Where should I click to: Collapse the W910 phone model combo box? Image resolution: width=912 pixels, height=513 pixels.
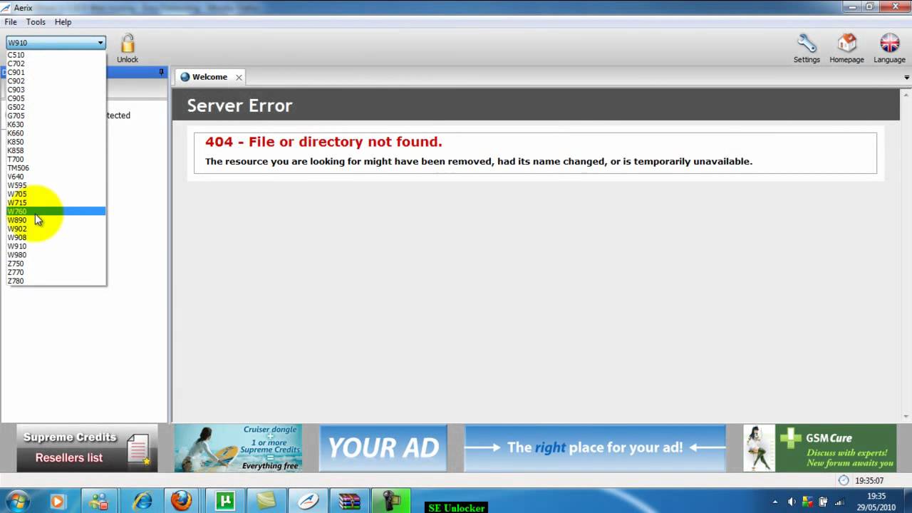click(56, 43)
